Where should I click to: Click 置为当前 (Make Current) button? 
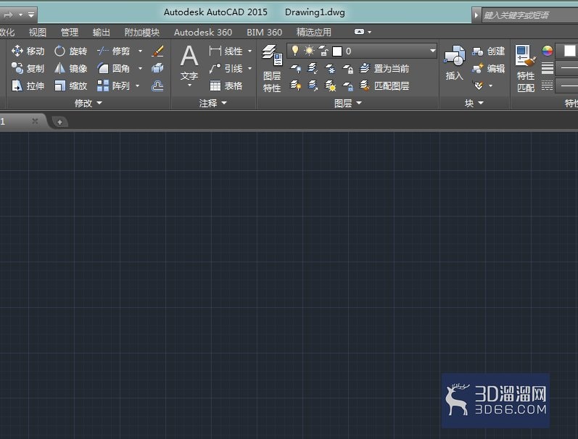[384, 69]
